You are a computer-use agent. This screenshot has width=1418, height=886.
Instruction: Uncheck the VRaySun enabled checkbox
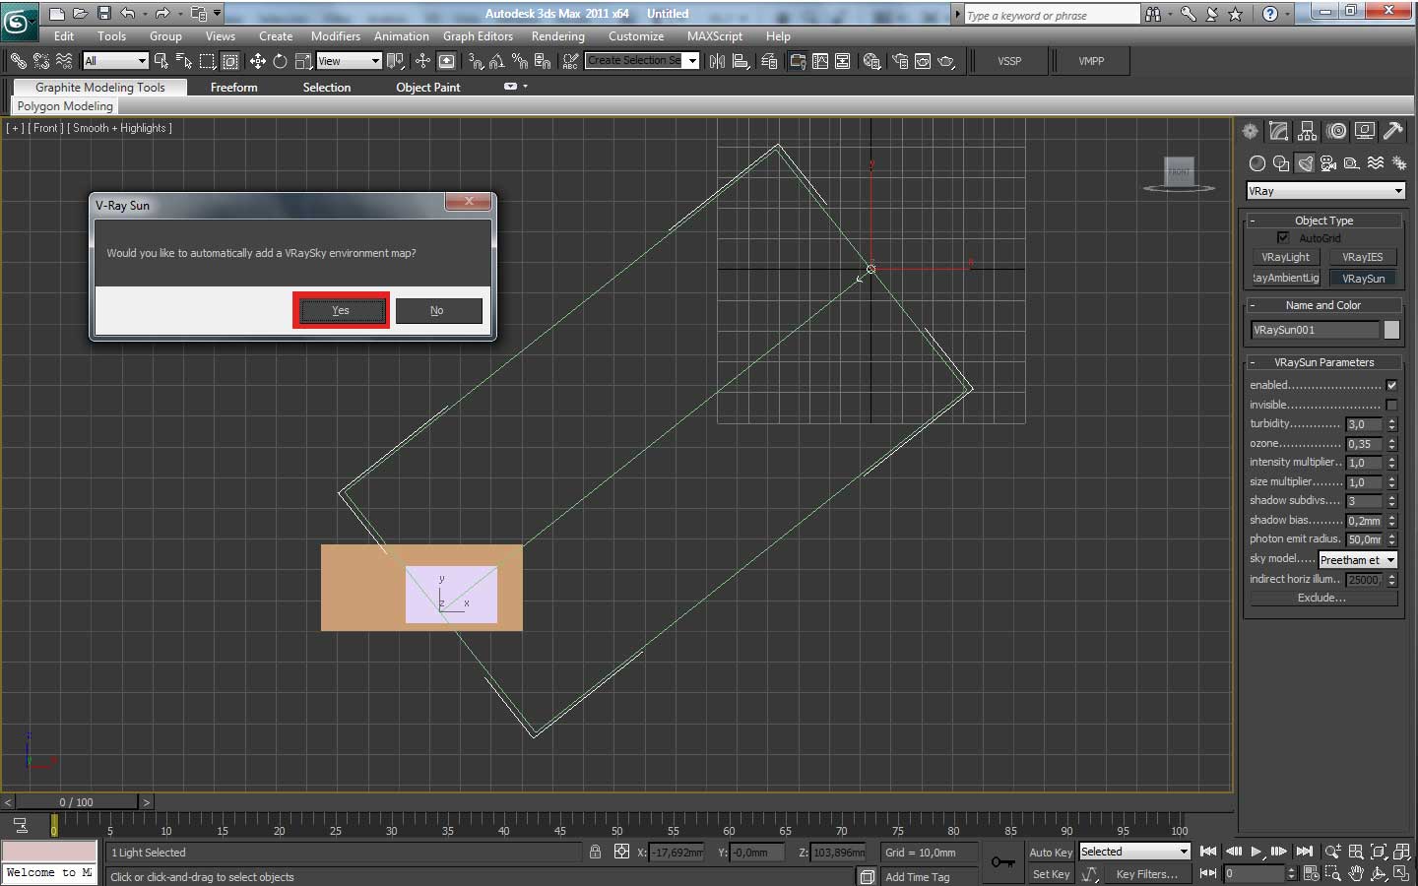coord(1391,385)
